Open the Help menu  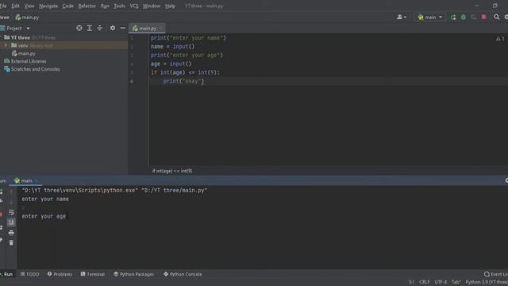tap(170, 6)
